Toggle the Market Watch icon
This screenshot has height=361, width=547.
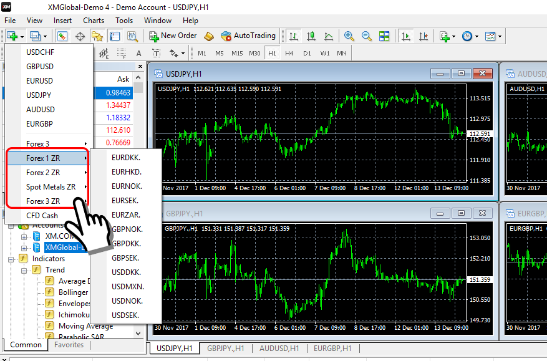click(62, 36)
